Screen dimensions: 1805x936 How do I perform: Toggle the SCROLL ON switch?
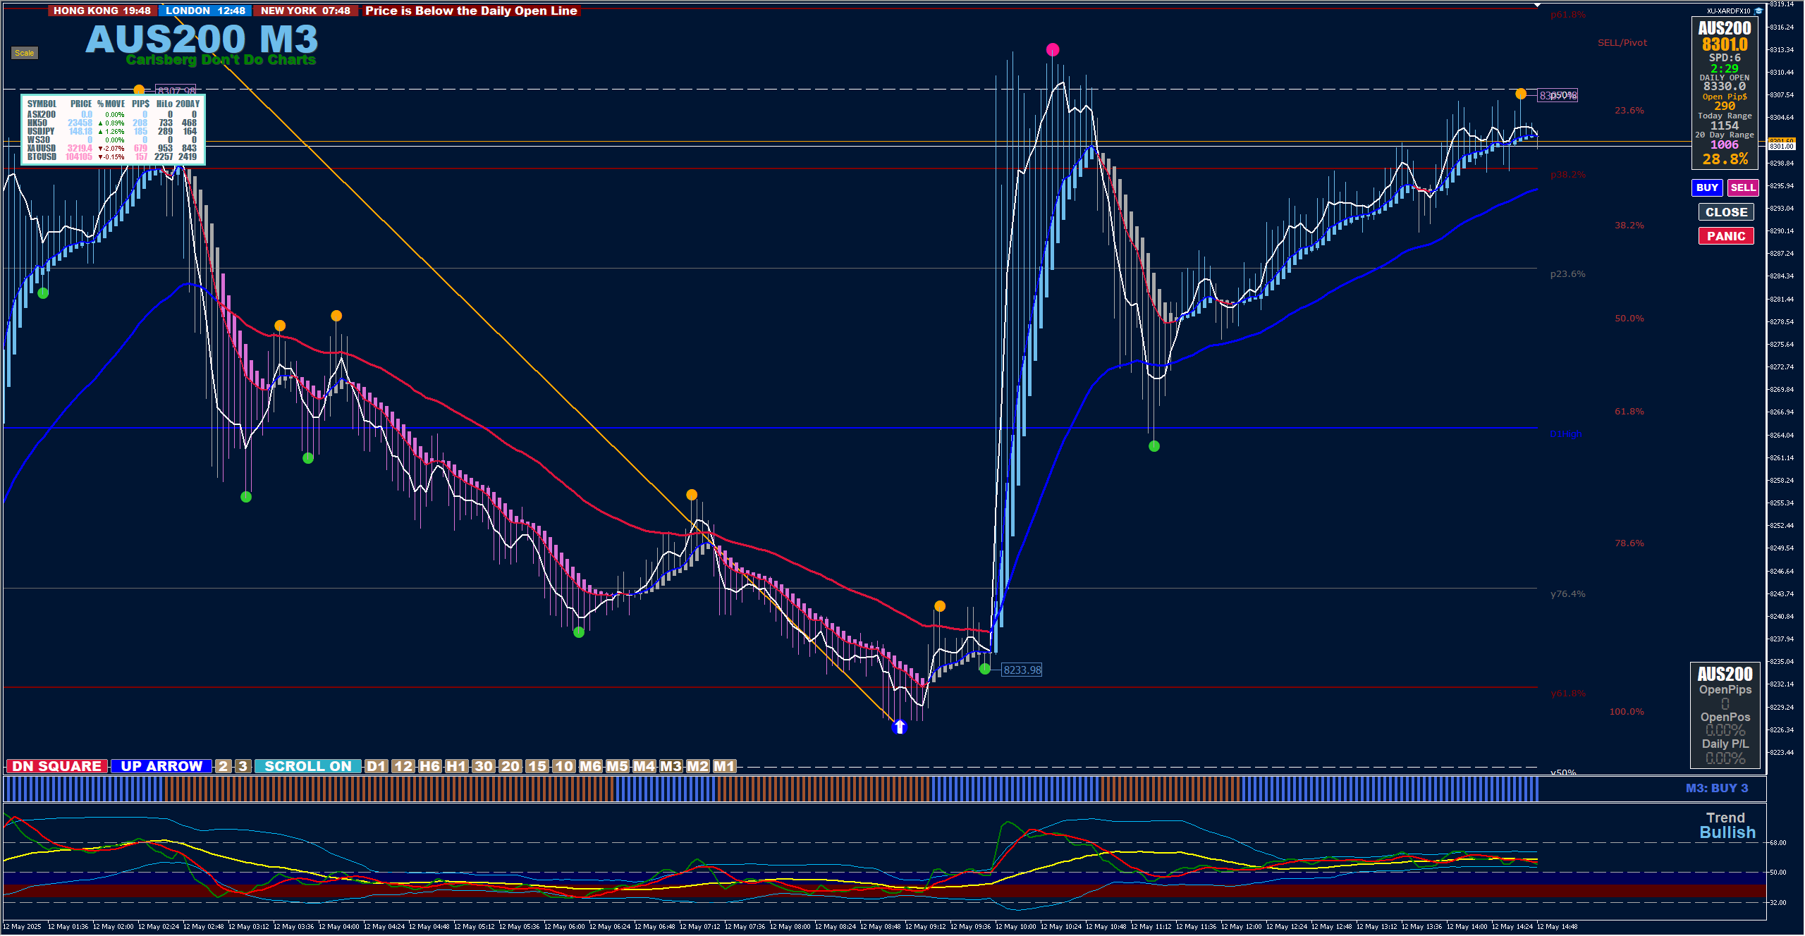coord(307,766)
